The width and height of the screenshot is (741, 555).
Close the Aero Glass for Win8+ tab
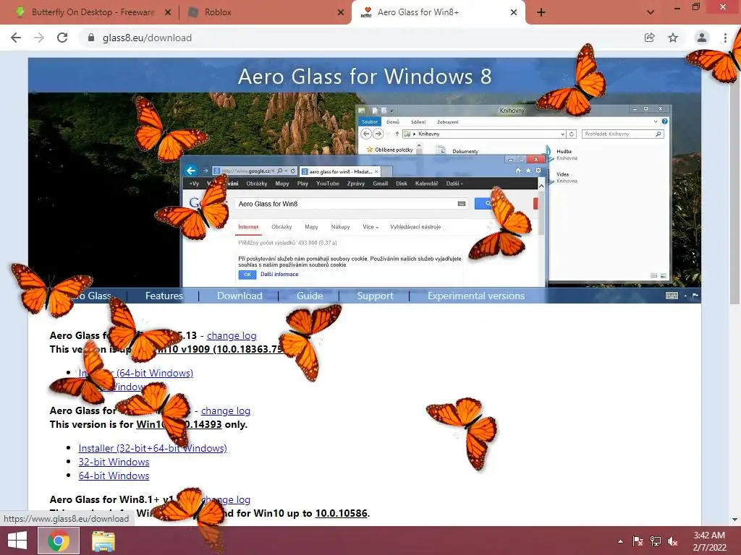[514, 12]
